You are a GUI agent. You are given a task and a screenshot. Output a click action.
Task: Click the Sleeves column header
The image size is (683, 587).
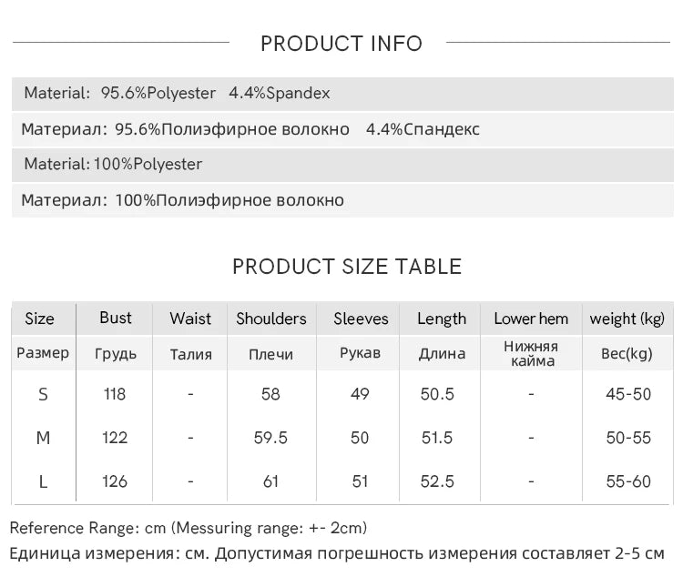click(x=362, y=319)
